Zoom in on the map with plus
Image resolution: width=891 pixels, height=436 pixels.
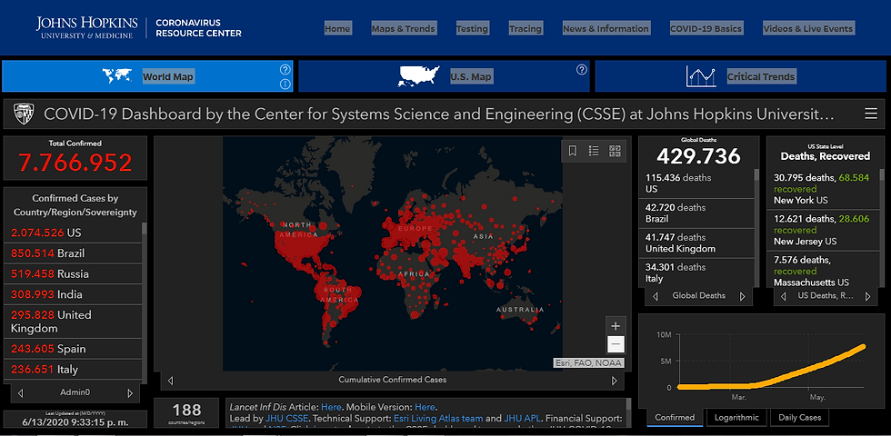pyautogui.click(x=616, y=326)
